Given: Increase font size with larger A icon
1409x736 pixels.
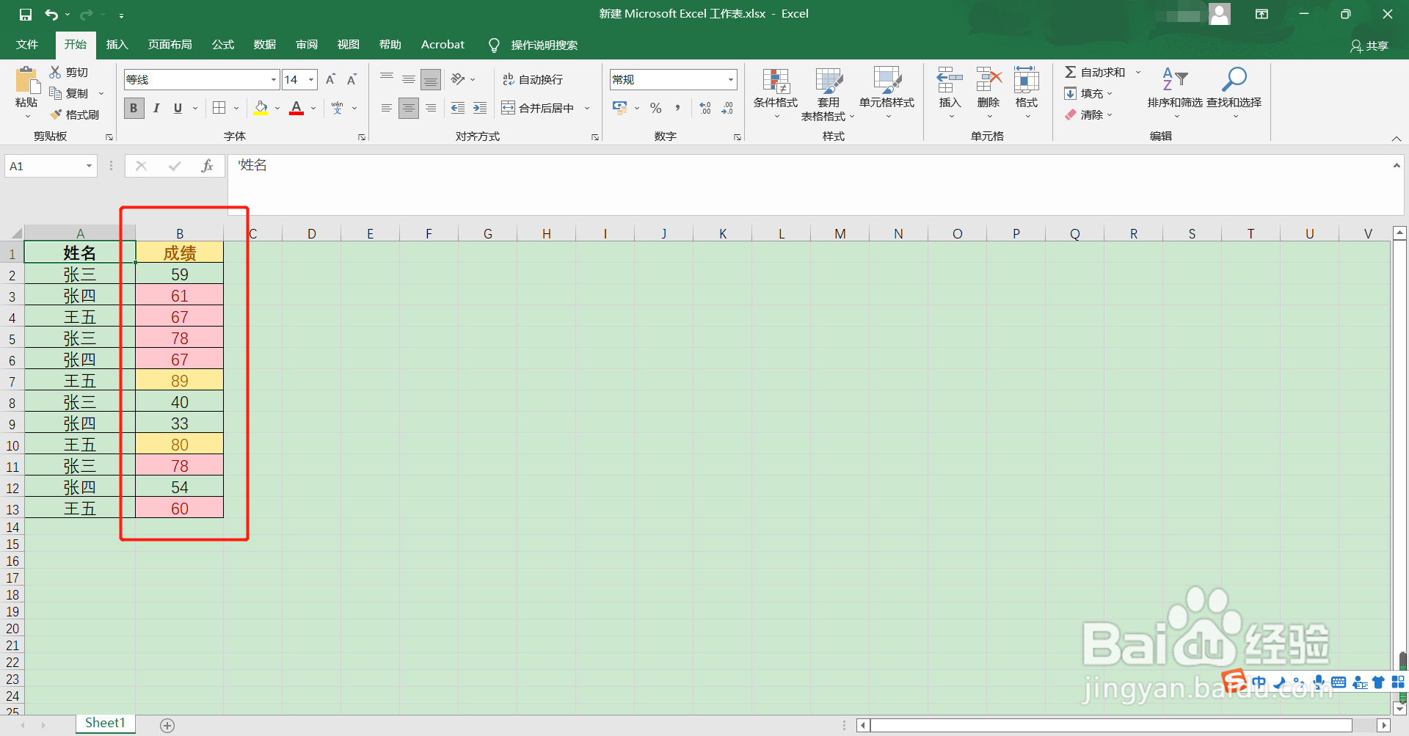Looking at the screenshot, I should pos(330,79).
